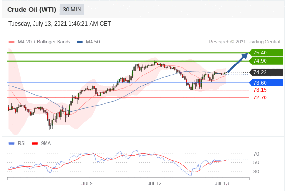The height and width of the screenshot is (193, 288).
Task: Click the RSI 70 level axis label
Action: click(256, 154)
